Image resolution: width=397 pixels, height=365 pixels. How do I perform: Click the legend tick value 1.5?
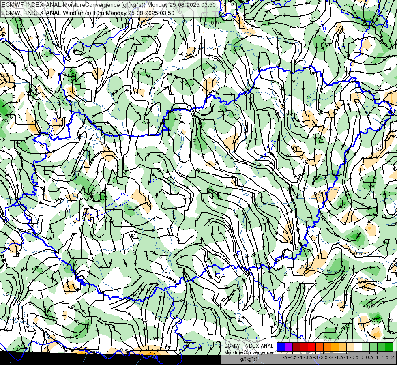385,357
